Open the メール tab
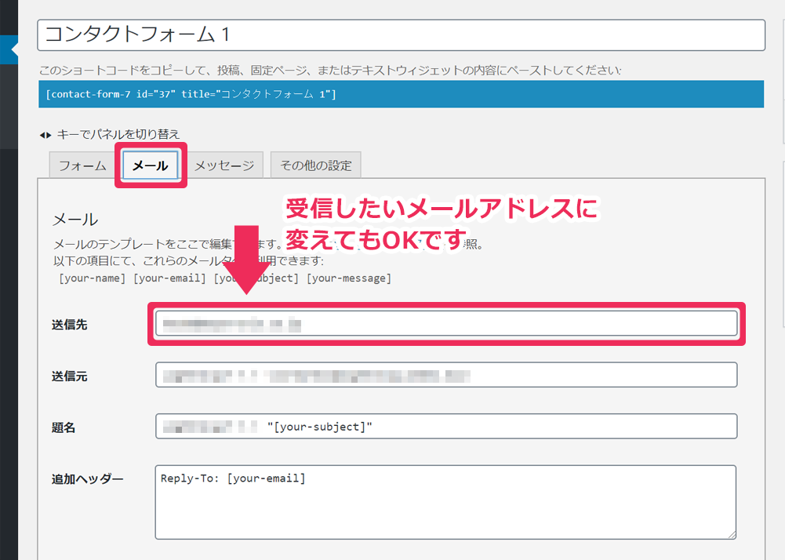The image size is (785, 560). (150, 165)
